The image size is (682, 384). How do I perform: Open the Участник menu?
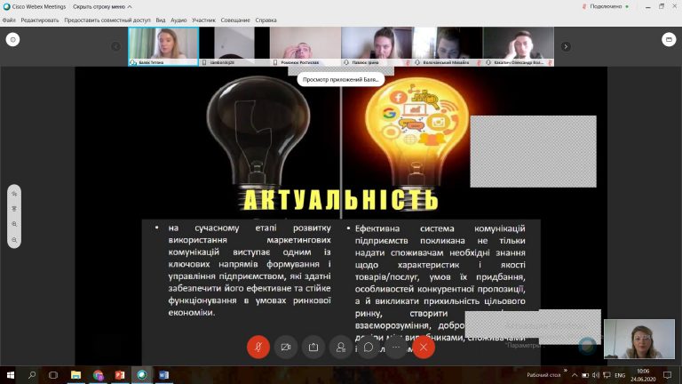[x=203, y=20]
